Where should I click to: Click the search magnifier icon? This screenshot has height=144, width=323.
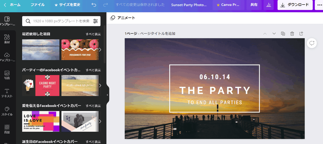[x=28, y=21]
